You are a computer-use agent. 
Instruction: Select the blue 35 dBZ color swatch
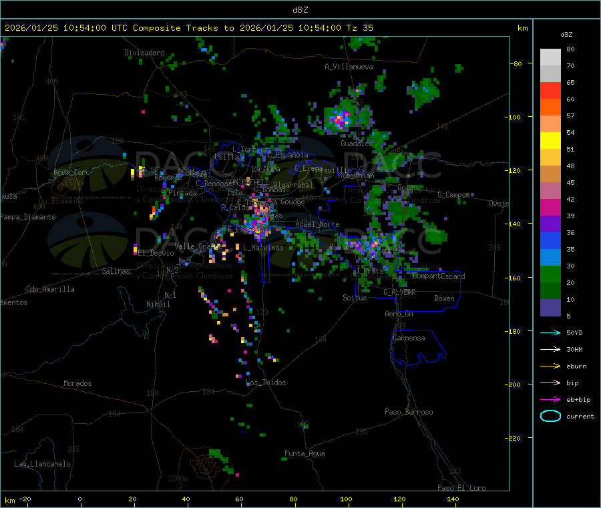pyautogui.click(x=550, y=240)
